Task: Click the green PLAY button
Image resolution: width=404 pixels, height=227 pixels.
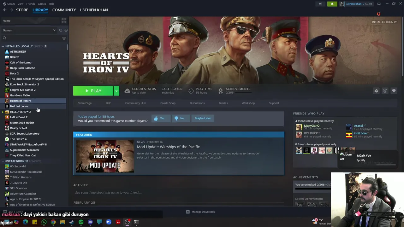Action: [93, 91]
